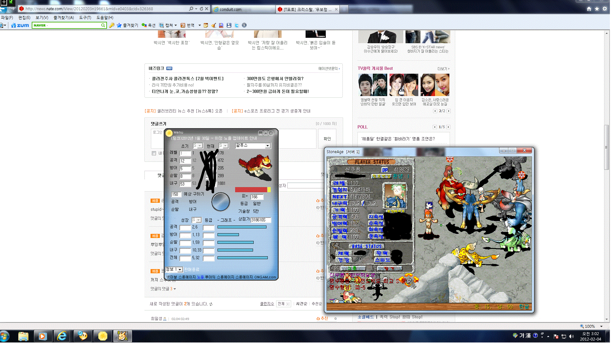
Task: Open the 번역 dropdown arrow
Action: [200, 25]
